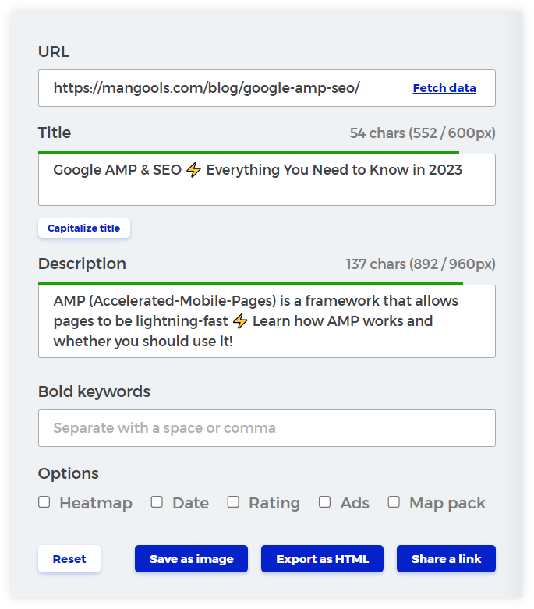
Task: Click the Reset button
Action: pyautogui.click(x=69, y=559)
